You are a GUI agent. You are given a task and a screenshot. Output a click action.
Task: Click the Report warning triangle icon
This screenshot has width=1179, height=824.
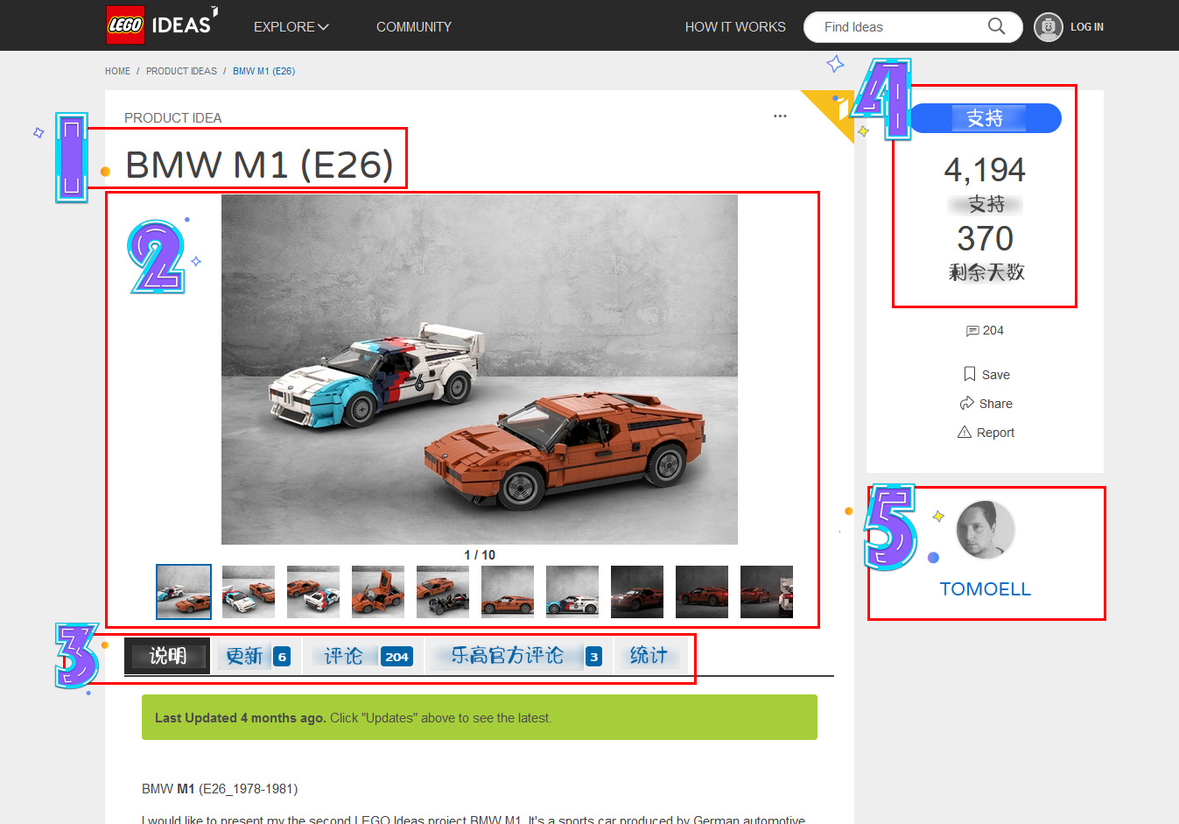tap(965, 432)
